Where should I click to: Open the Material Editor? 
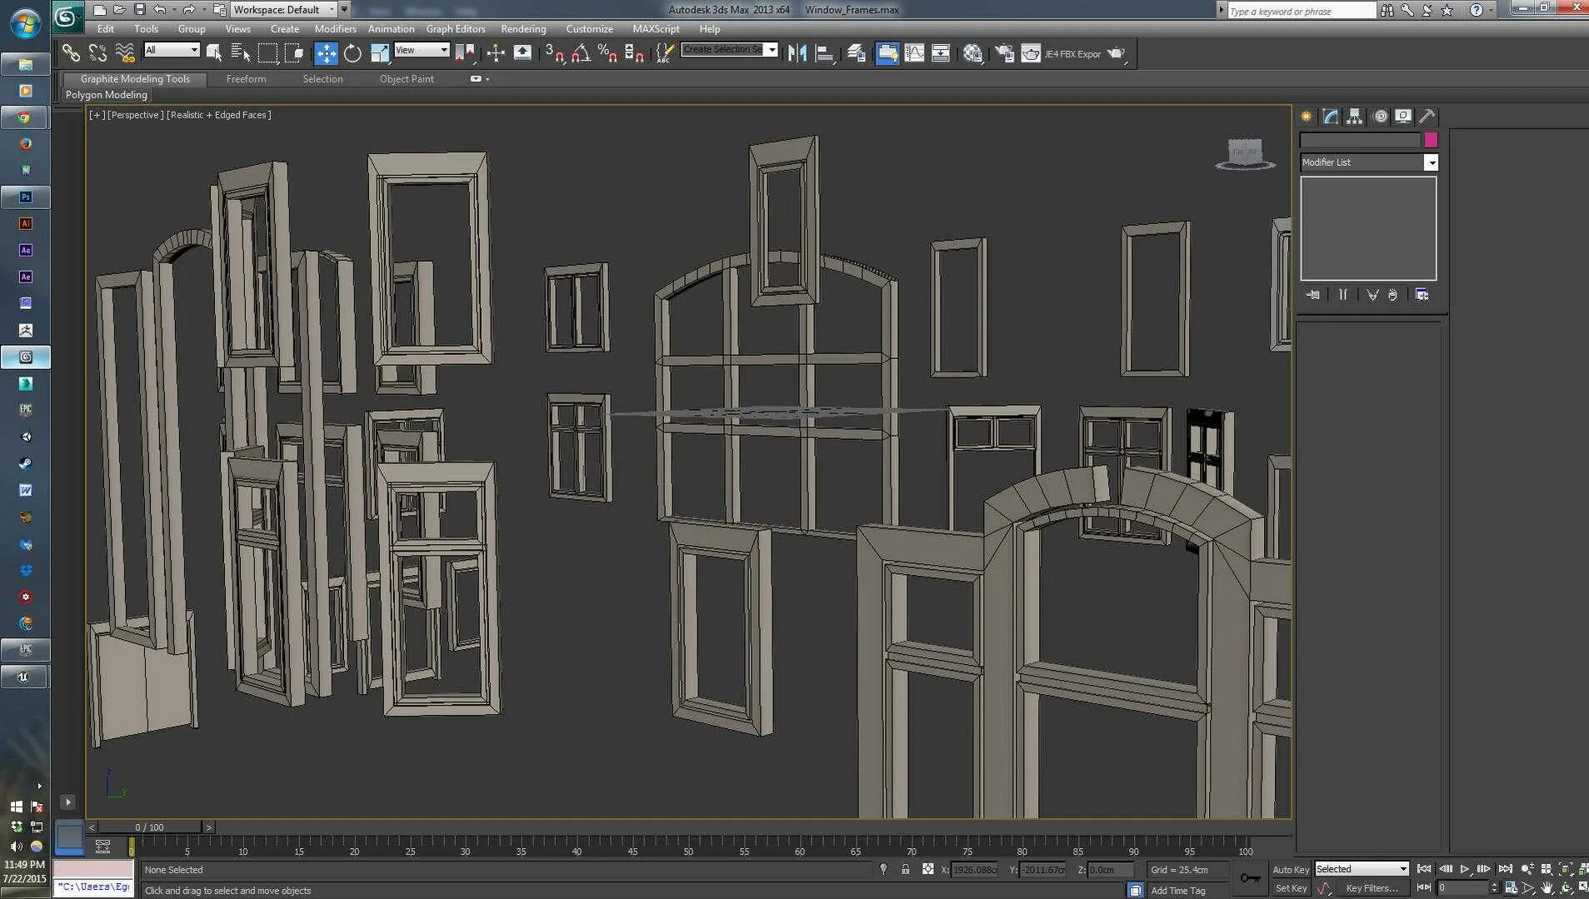pos(972,53)
